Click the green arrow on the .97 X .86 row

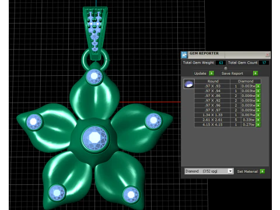point(258,96)
